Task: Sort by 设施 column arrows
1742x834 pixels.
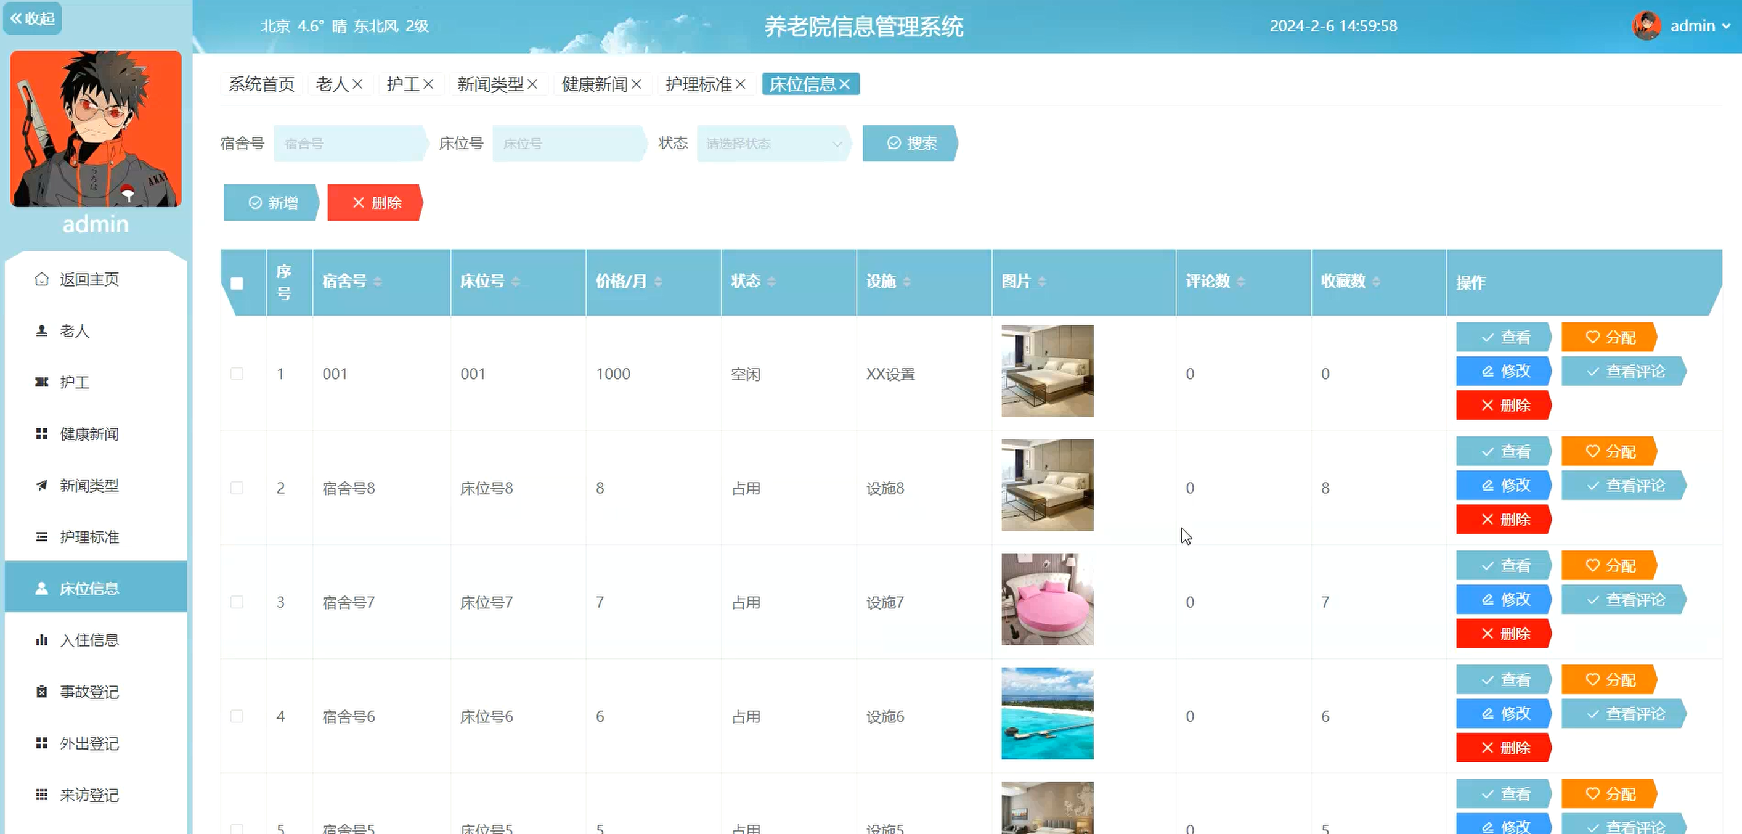Action: (x=907, y=281)
